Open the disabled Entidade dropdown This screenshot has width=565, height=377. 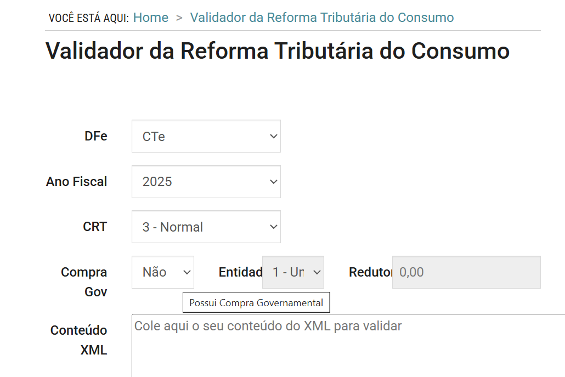point(293,272)
